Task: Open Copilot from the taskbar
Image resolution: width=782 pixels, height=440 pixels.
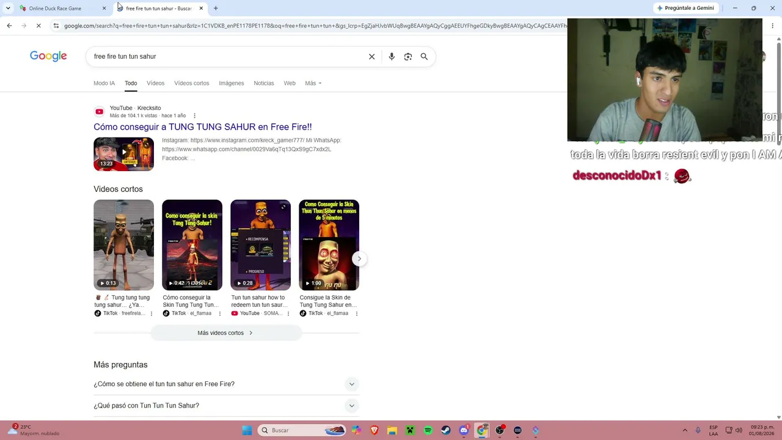Action: pos(356,430)
